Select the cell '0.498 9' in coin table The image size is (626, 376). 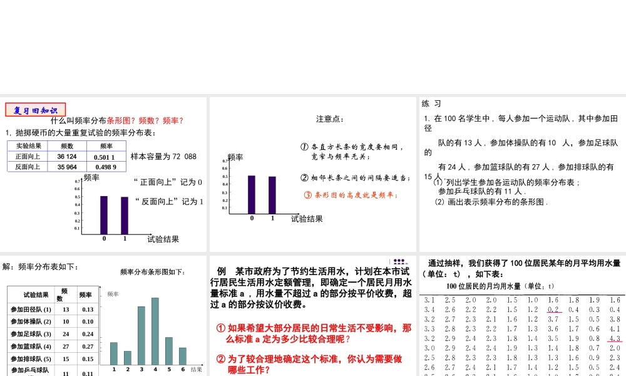pos(106,167)
